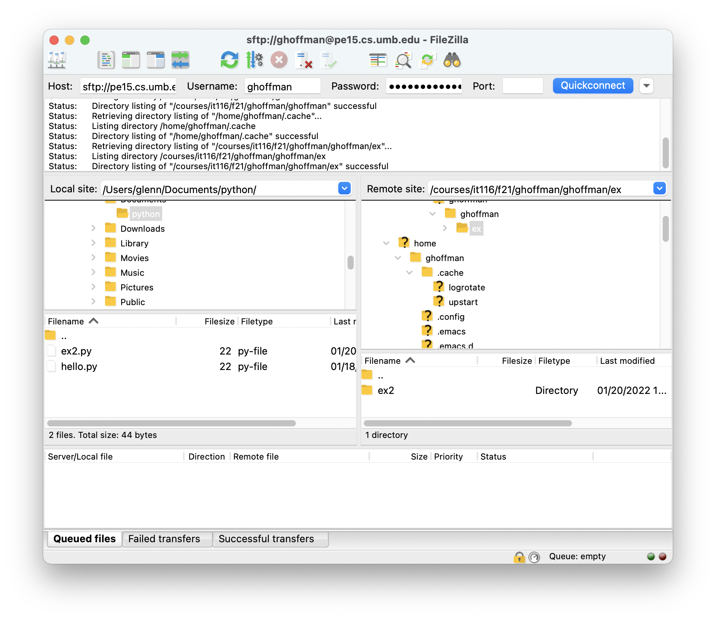Disconnect from the current server icon
The image size is (716, 621).
click(304, 60)
